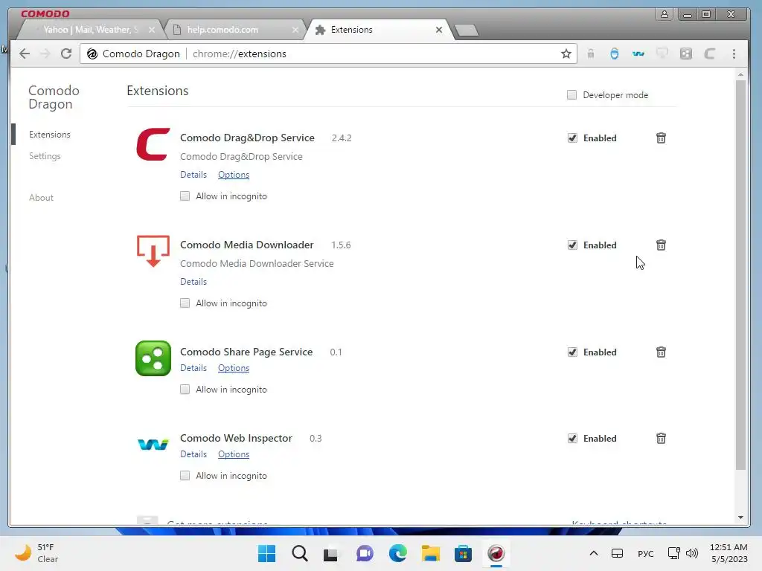Open taskbar Search
Viewport: 762px width, 571px height.
[x=299, y=553]
